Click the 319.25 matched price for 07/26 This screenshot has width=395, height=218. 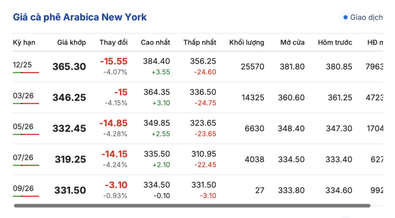point(69,159)
